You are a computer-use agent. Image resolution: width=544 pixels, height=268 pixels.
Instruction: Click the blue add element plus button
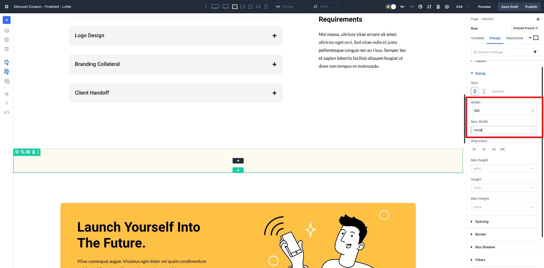(7, 20)
